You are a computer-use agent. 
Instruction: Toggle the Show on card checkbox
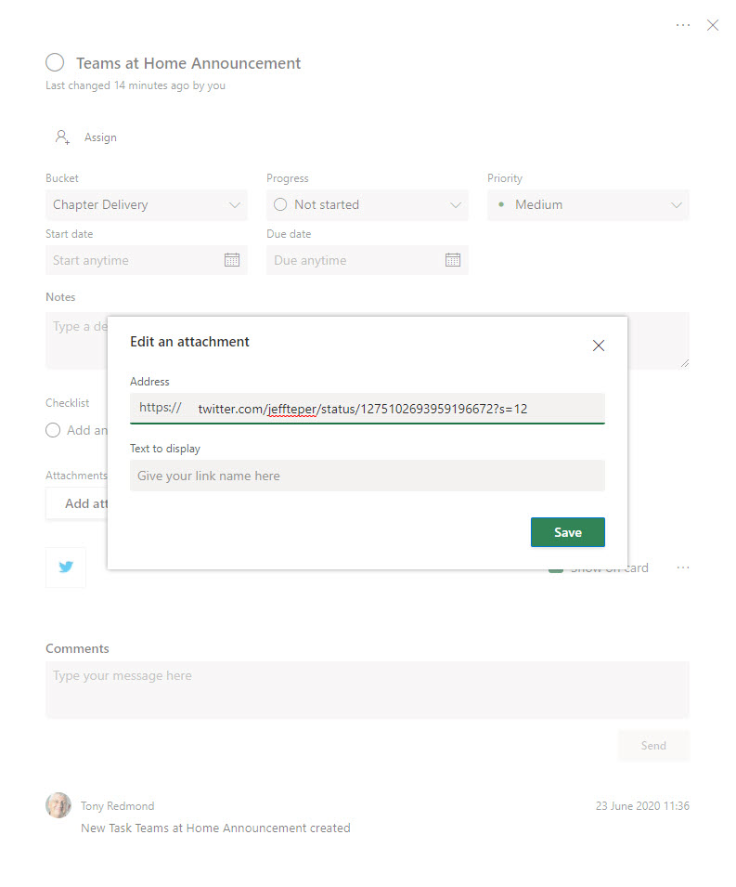(555, 569)
